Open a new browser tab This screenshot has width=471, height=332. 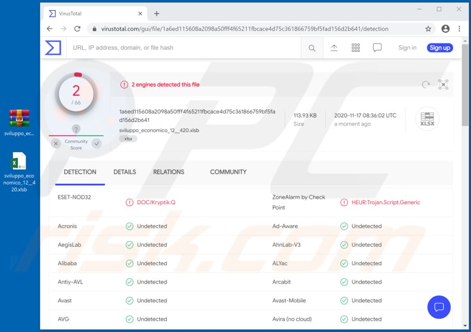tap(156, 14)
